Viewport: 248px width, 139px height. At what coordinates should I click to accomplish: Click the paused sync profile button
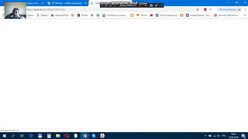229,9
